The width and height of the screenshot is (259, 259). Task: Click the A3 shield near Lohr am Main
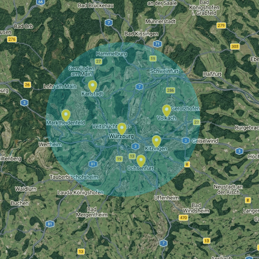[24, 102]
